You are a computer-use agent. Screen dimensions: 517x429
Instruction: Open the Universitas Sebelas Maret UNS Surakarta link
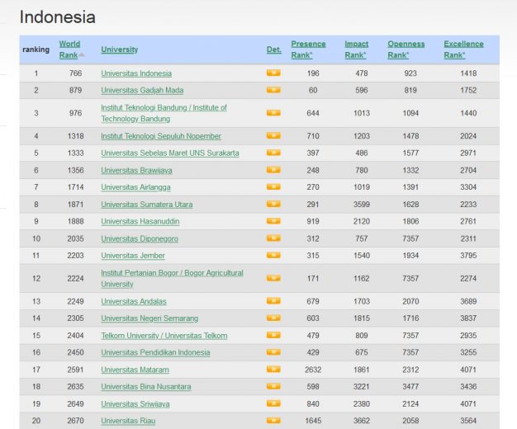pos(169,153)
